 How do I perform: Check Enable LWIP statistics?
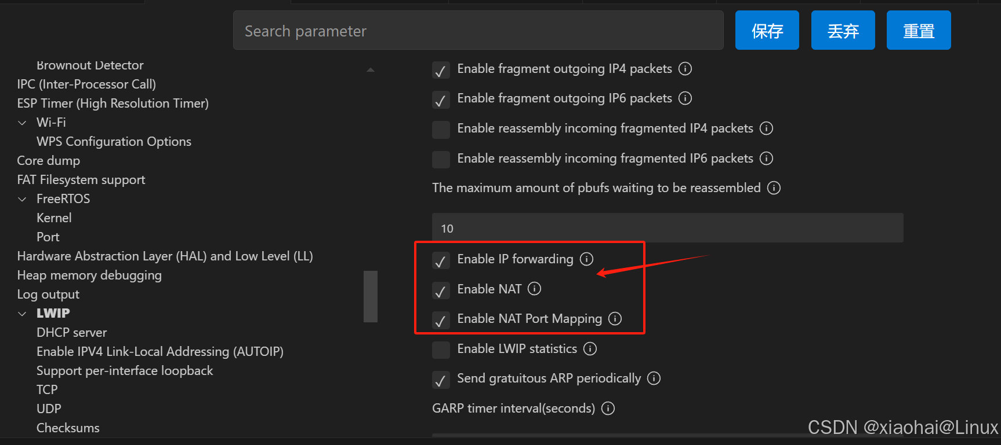[441, 350]
